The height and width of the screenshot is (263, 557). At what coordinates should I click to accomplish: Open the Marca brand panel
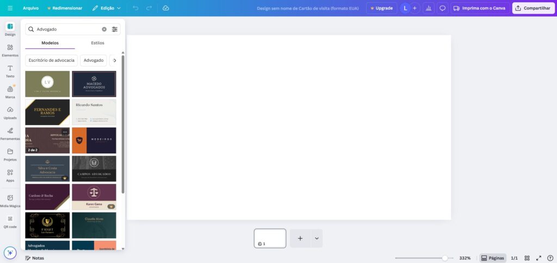click(10, 92)
